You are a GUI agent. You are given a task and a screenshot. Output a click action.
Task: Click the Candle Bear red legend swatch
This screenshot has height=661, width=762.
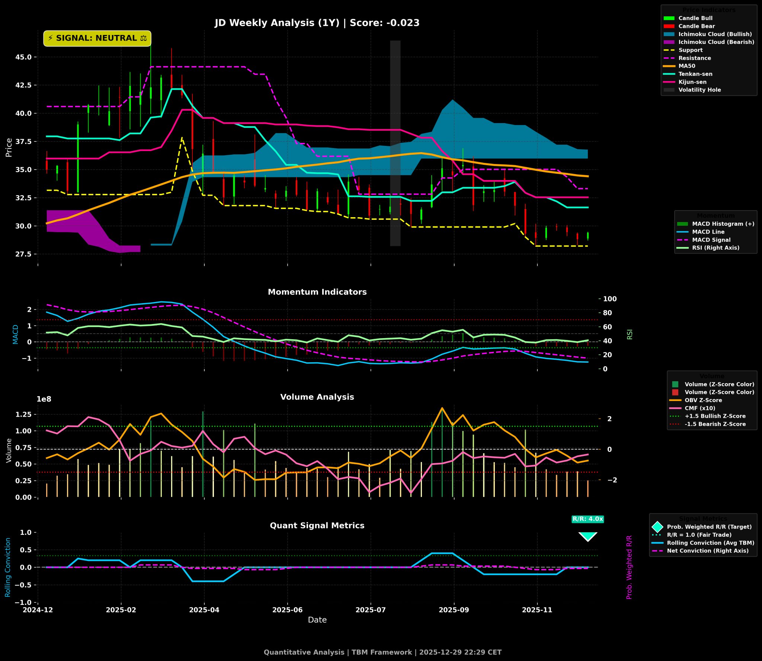pyautogui.click(x=669, y=26)
